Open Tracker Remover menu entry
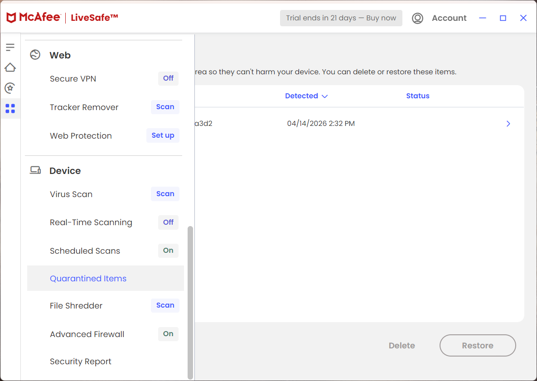This screenshot has width=537, height=381. click(x=84, y=107)
